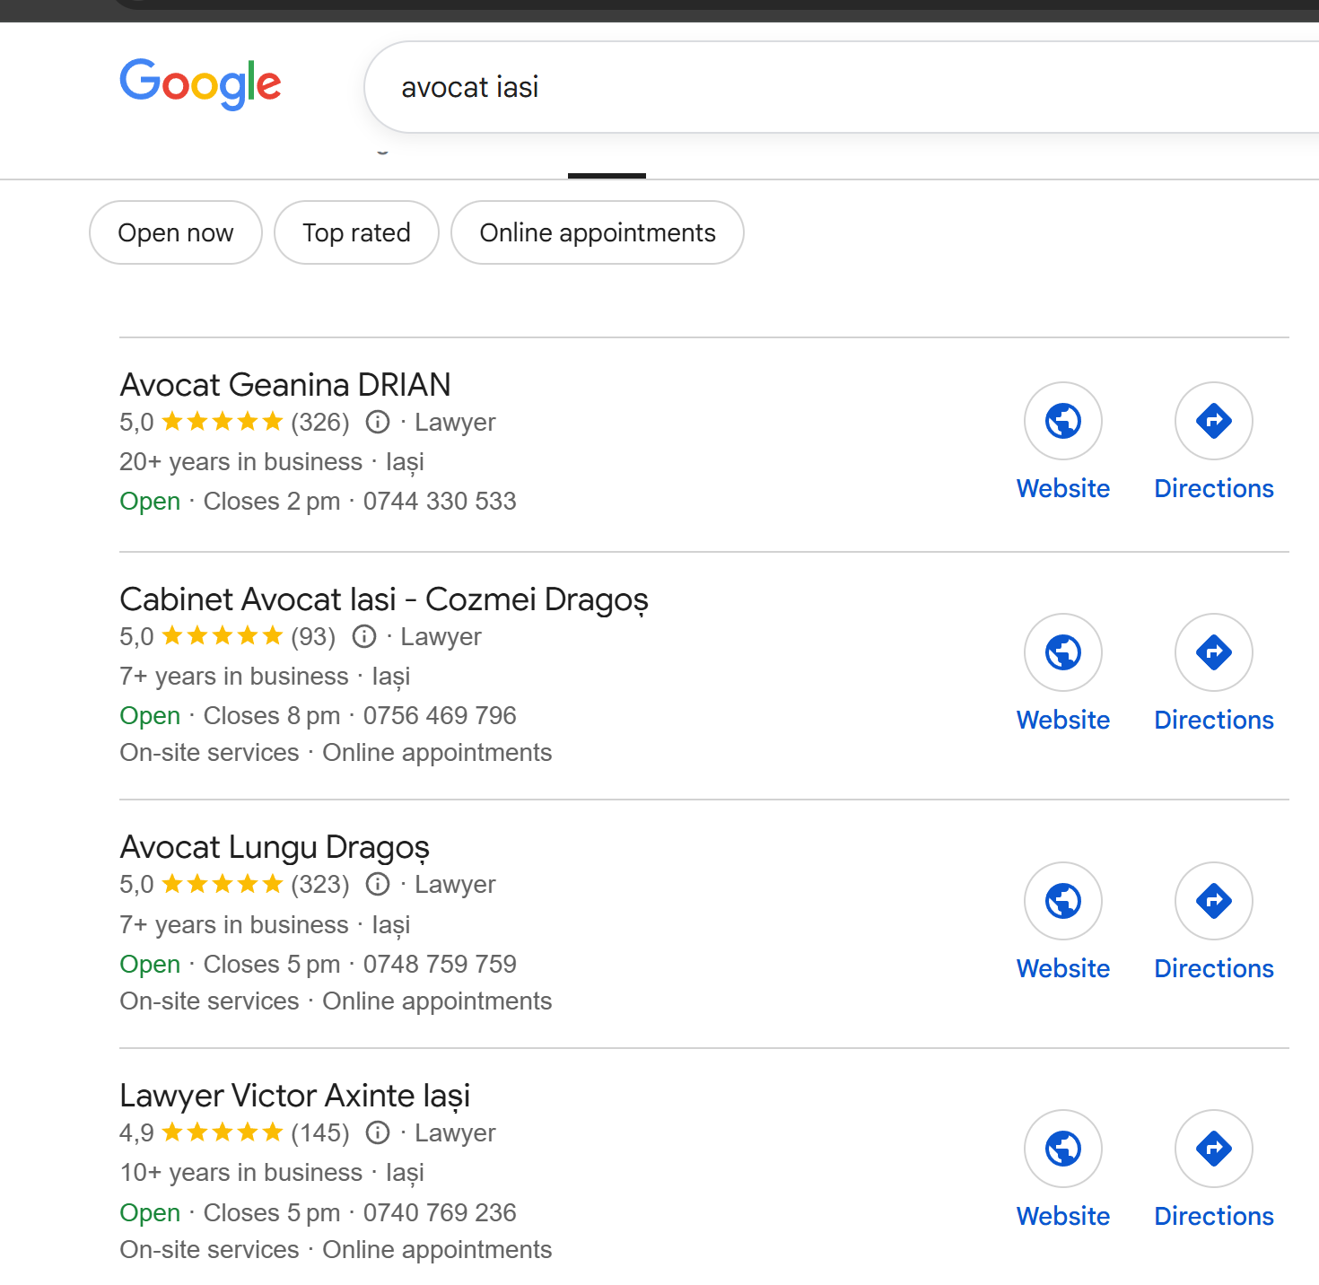This screenshot has height=1285, width=1319.
Task: Click phone number 0756 469 796
Action: [x=440, y=715]
